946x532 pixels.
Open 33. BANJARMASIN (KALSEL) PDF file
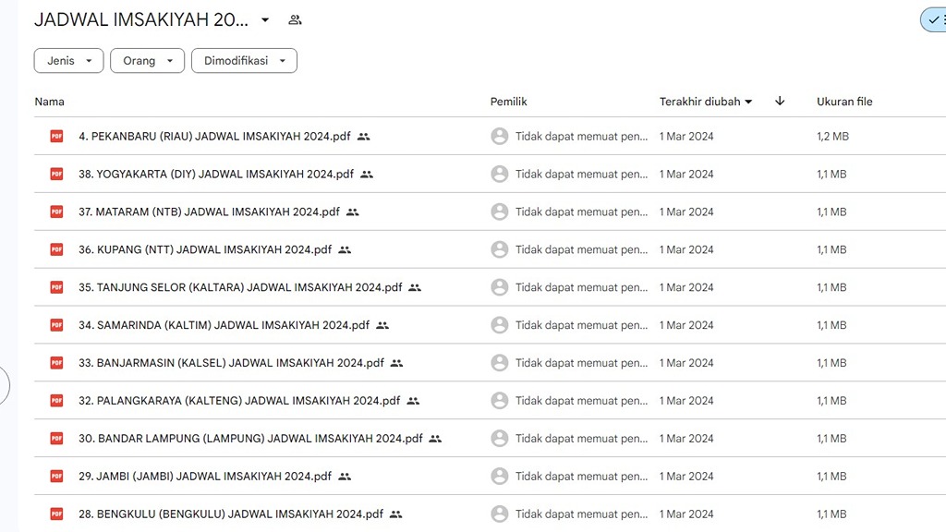click(x=231, y=364)
